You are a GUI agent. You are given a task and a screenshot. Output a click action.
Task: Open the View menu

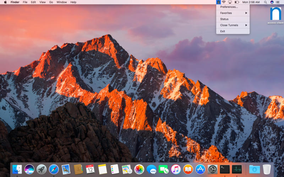point(43,2)
